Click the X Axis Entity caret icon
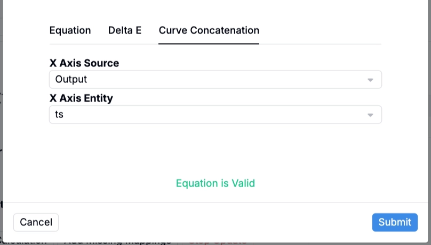This screenshot has width=431, height=245. pos(370,115)
